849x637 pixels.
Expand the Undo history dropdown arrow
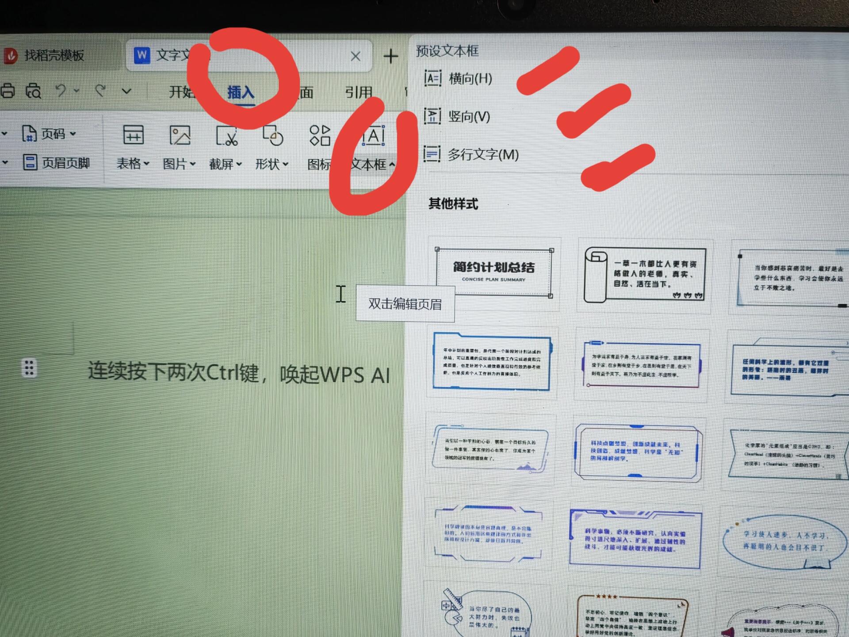tap(76, 91)
